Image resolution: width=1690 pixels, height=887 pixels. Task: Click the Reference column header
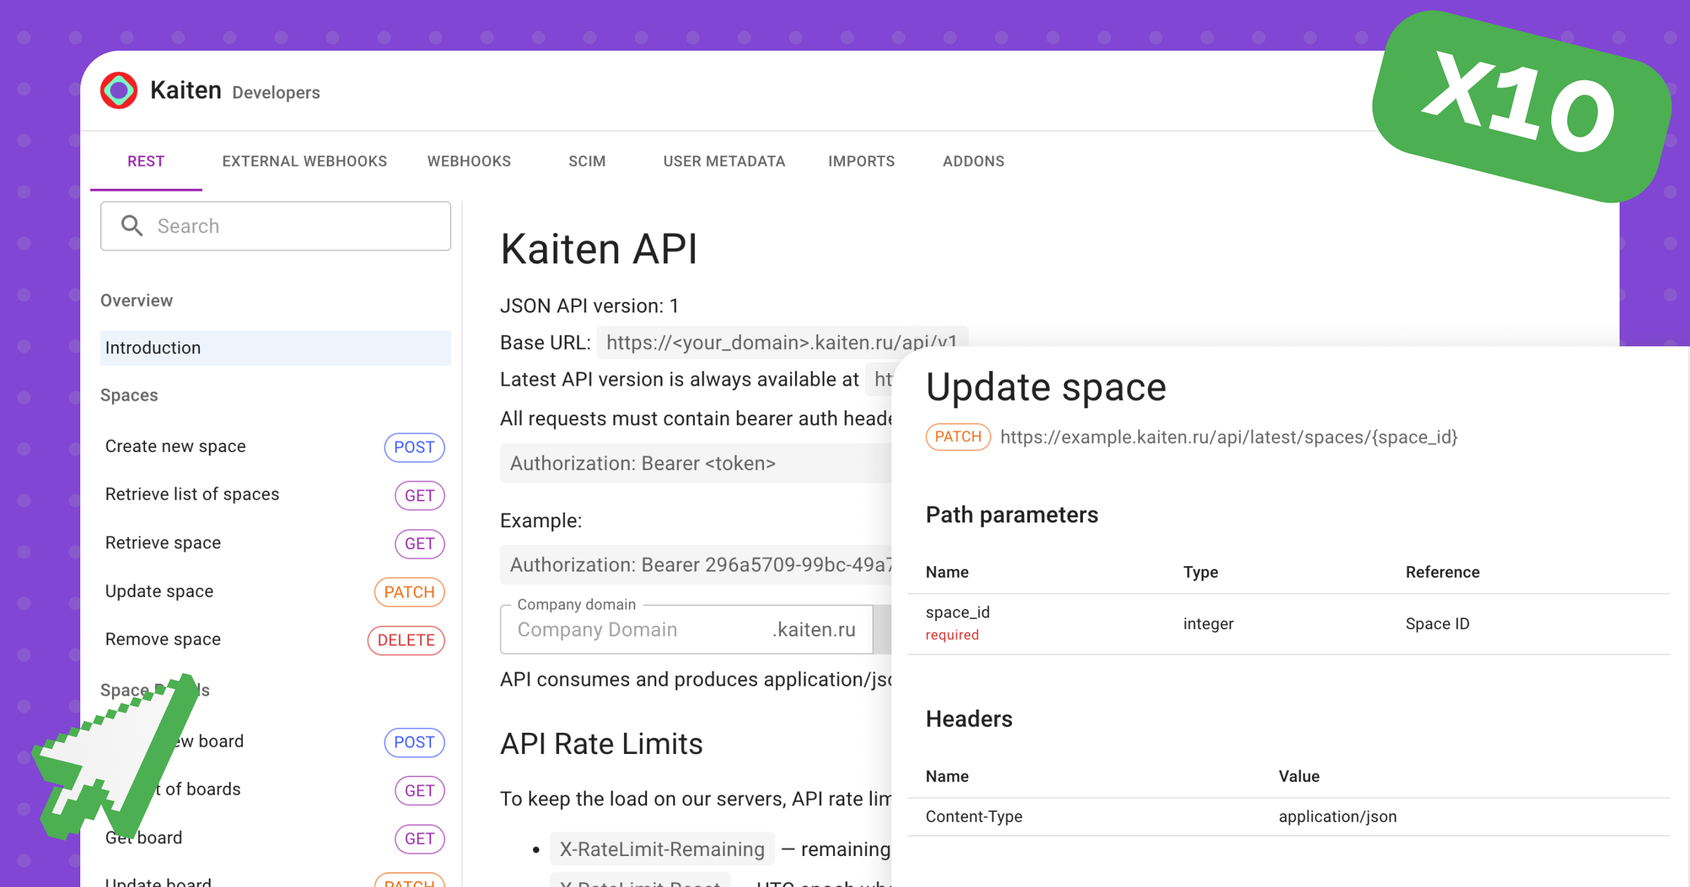pos(1442,572)
